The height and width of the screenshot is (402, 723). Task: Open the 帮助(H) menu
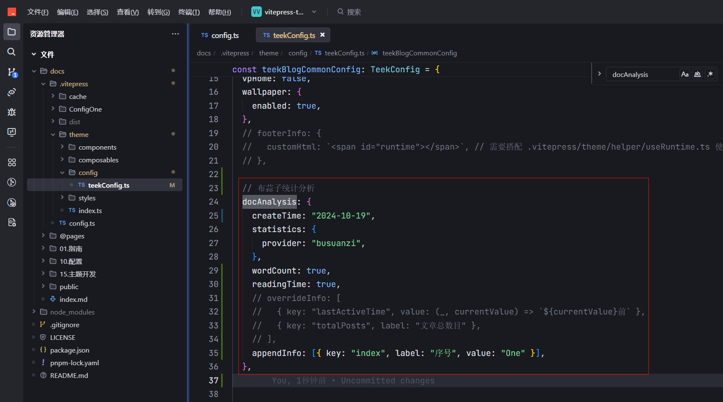[220, 12]
